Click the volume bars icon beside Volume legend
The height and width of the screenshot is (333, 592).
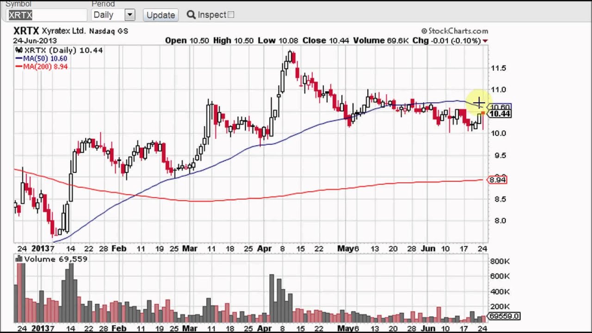[x=19, y=259]
